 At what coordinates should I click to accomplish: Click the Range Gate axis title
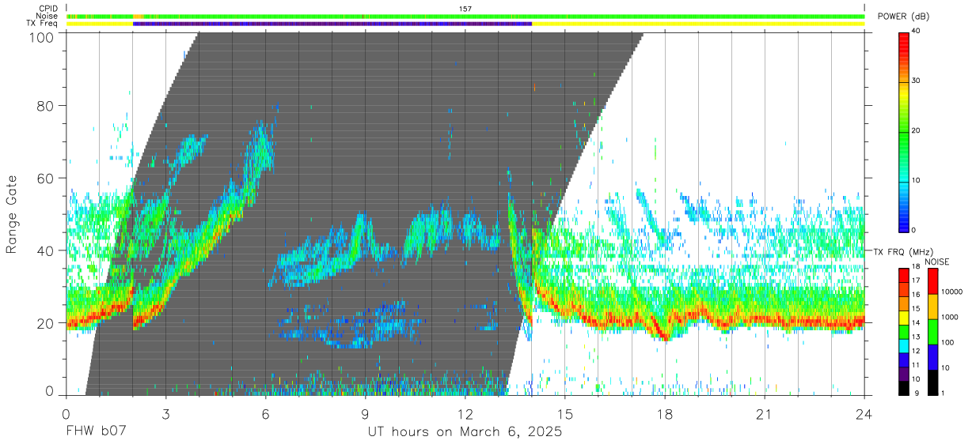coord(12,214)
